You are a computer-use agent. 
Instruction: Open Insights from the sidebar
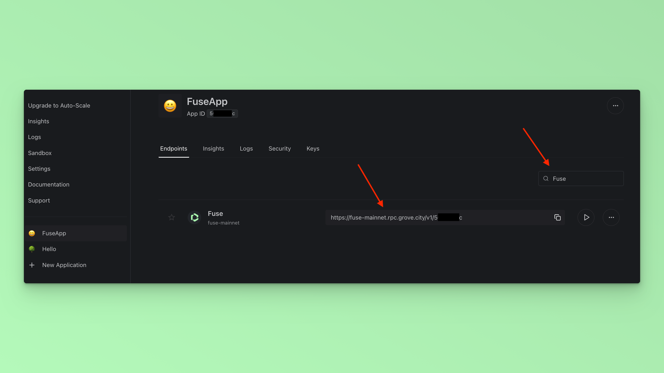[39, 121]
